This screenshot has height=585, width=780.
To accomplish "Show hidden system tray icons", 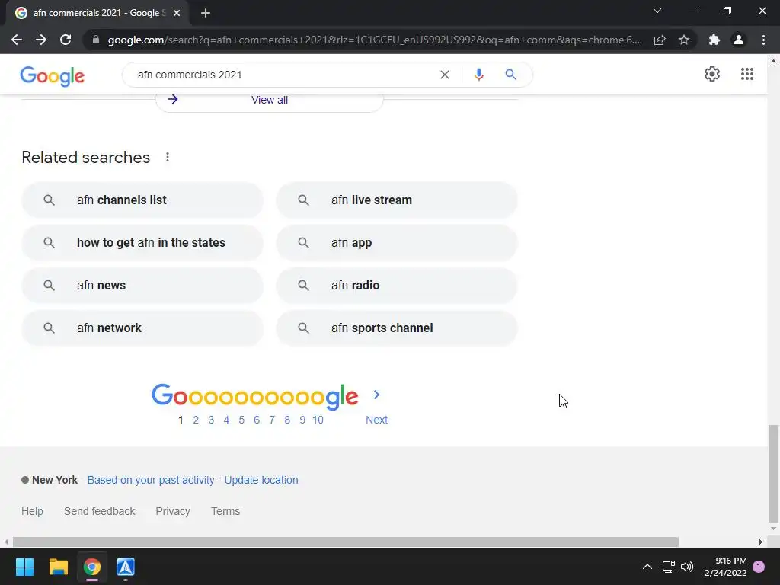I will coord(647,567).
